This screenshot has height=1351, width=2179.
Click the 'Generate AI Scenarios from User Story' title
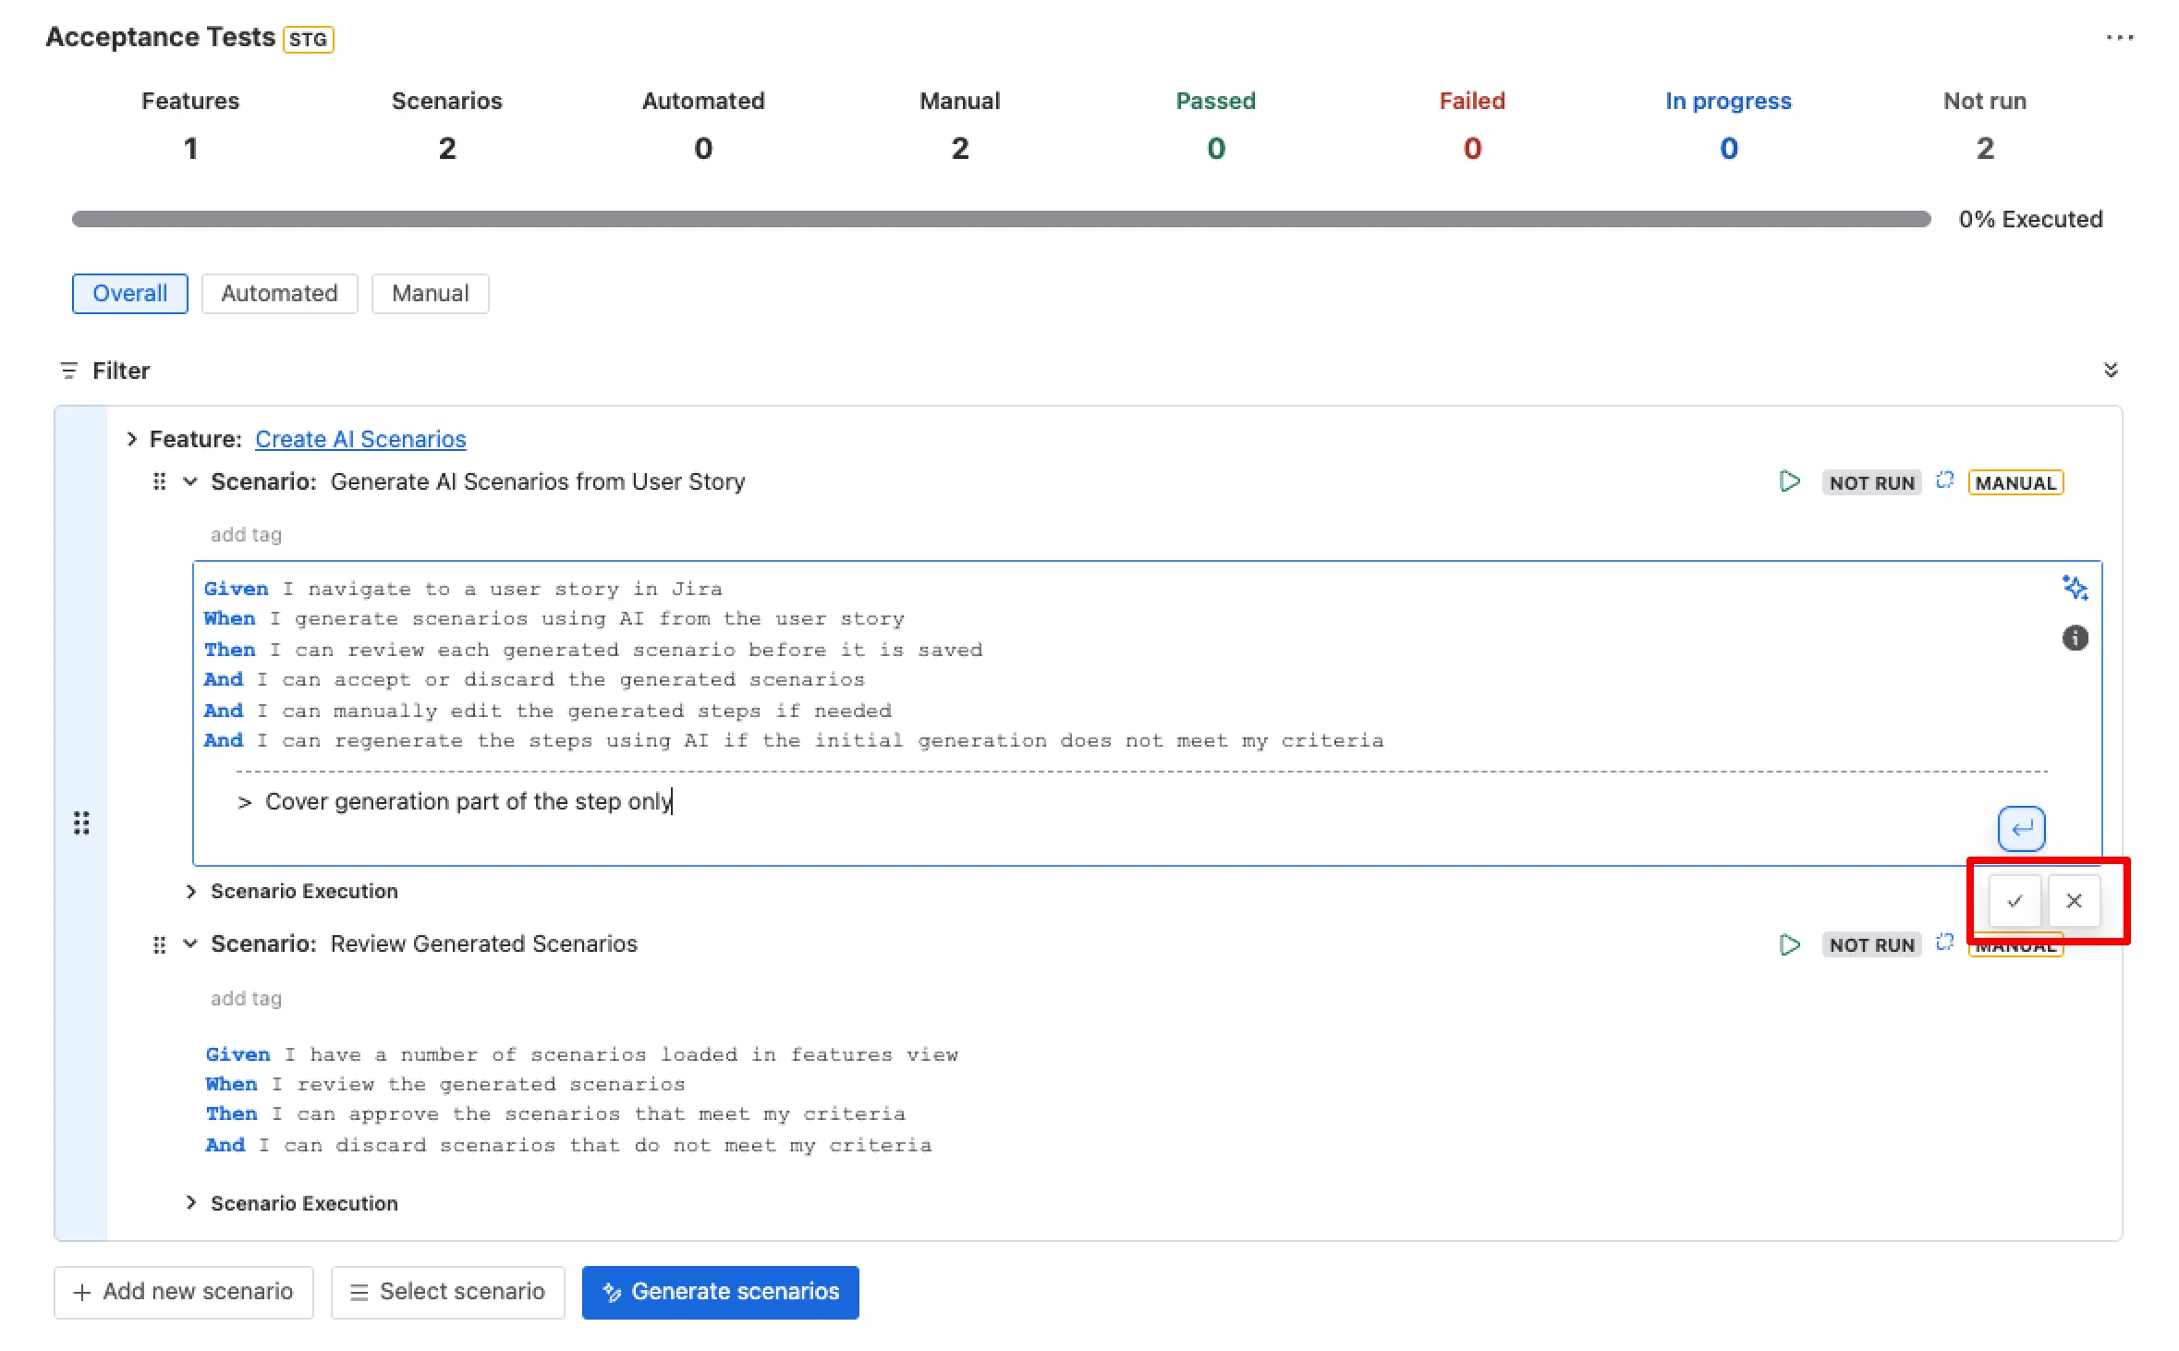pos(537,481)
